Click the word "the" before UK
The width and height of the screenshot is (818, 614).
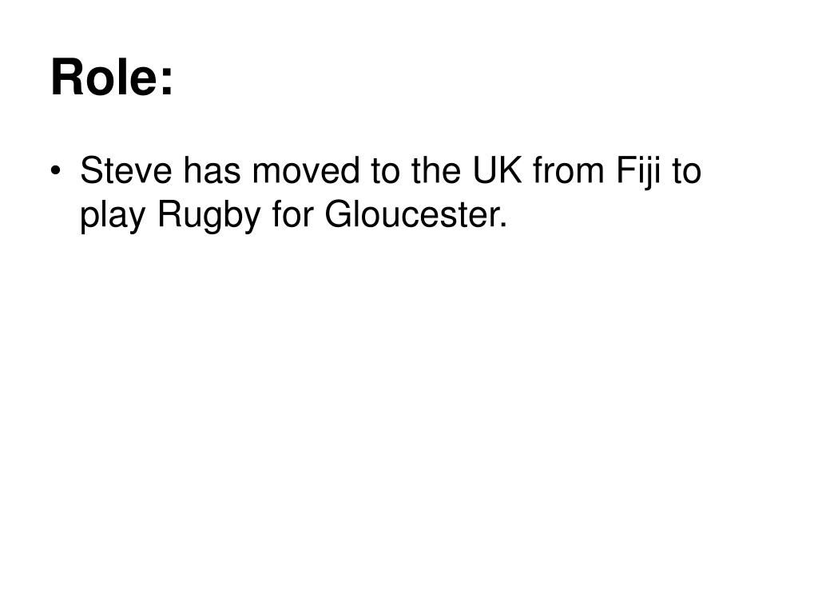[436, 170]
